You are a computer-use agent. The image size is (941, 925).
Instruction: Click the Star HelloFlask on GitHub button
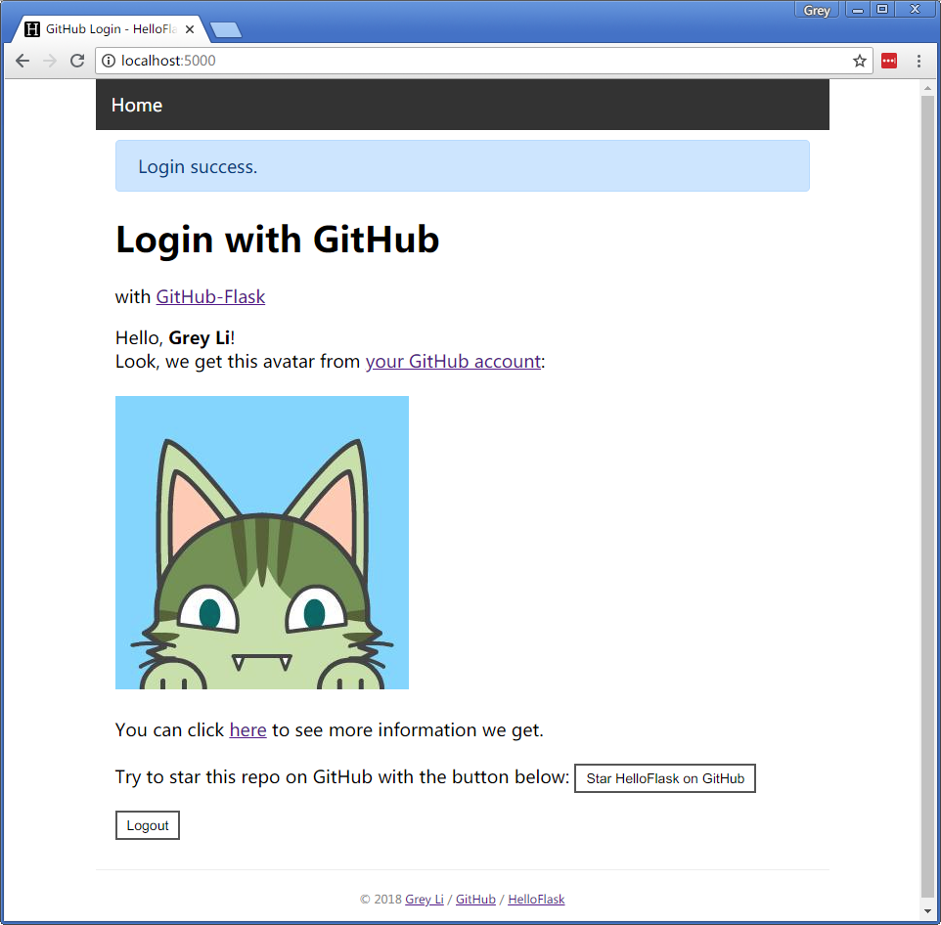tap(664, 778)
